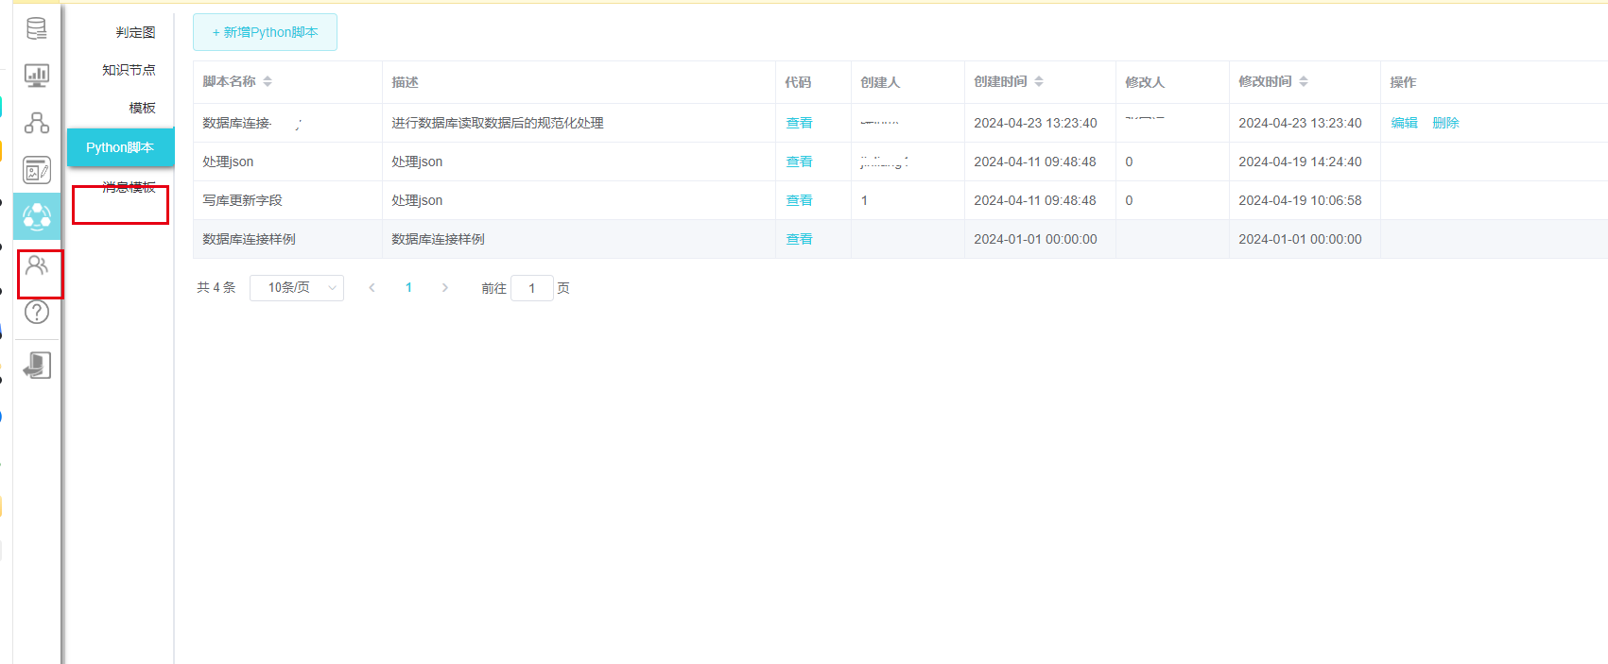Click 编辑 link for the first script
Image resolution: width=1608 pixels, height=664 pixels.
click(1404, 123)
